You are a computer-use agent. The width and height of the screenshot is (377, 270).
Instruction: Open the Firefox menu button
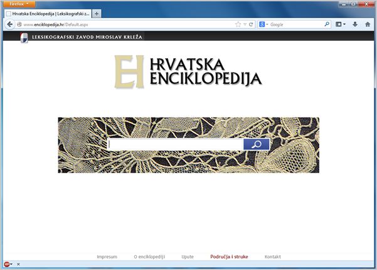19,4
